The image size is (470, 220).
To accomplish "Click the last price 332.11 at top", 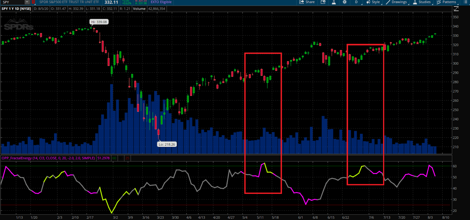I will point(111,2).
